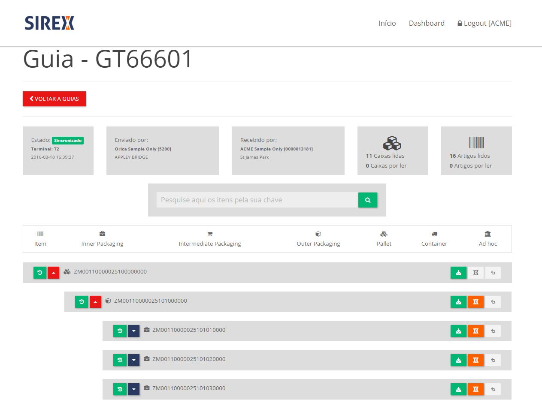Click history icon on row ZM00110000025101020000
Image resolution: width=542 pixels, height=400 pixels.
(x=120, y=360)
